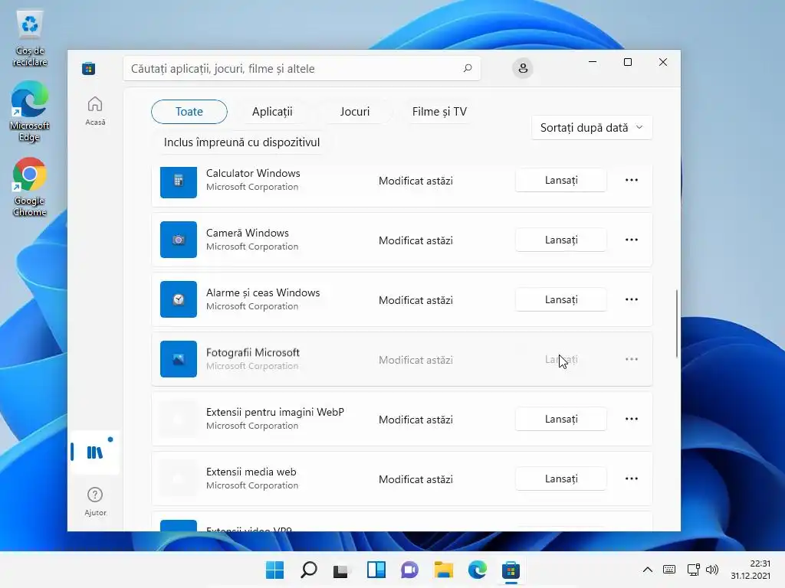Screen dimensions: 785x588
Task: Open Chat from the taskbar
Action: 409,570
